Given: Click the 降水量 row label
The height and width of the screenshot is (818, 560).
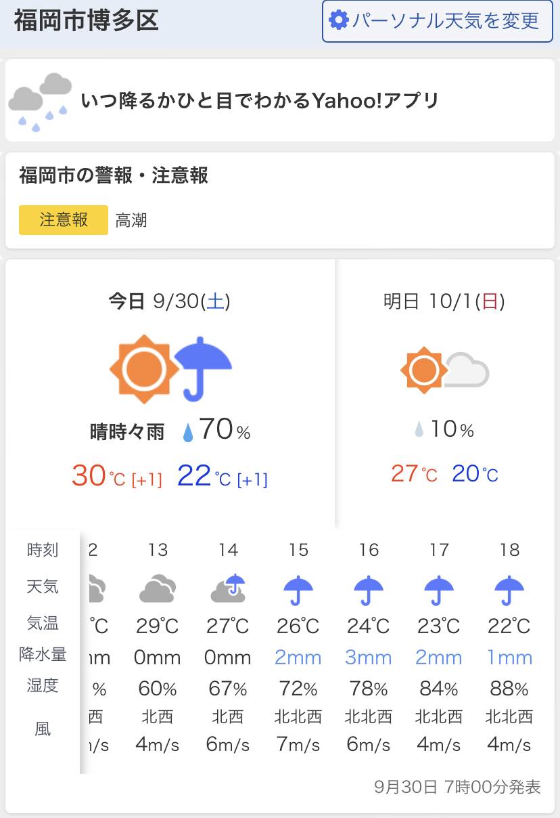Looking at the screenshot, I should [43, 654].
